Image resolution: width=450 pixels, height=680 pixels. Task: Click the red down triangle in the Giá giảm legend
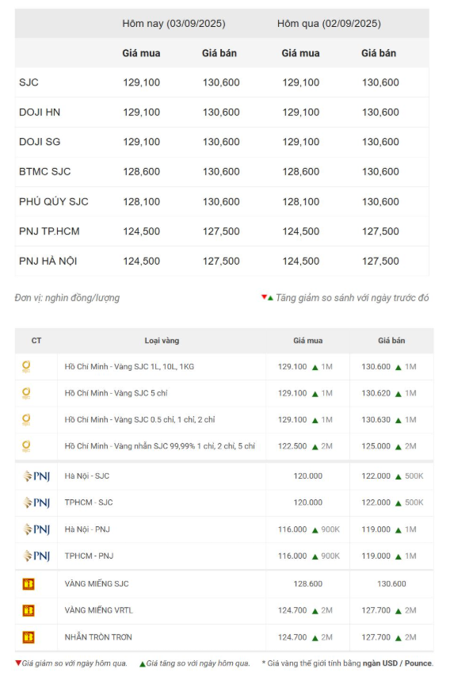(x=17, y=663)
